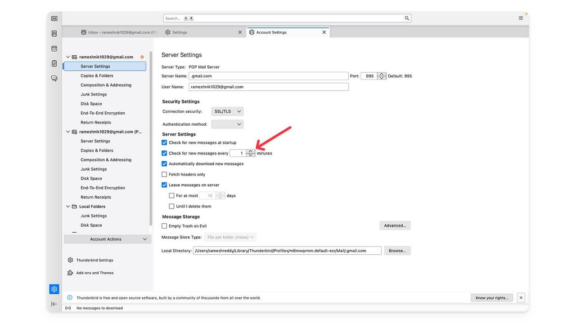Open Add-ons and Themes link

tap(95, 273)
